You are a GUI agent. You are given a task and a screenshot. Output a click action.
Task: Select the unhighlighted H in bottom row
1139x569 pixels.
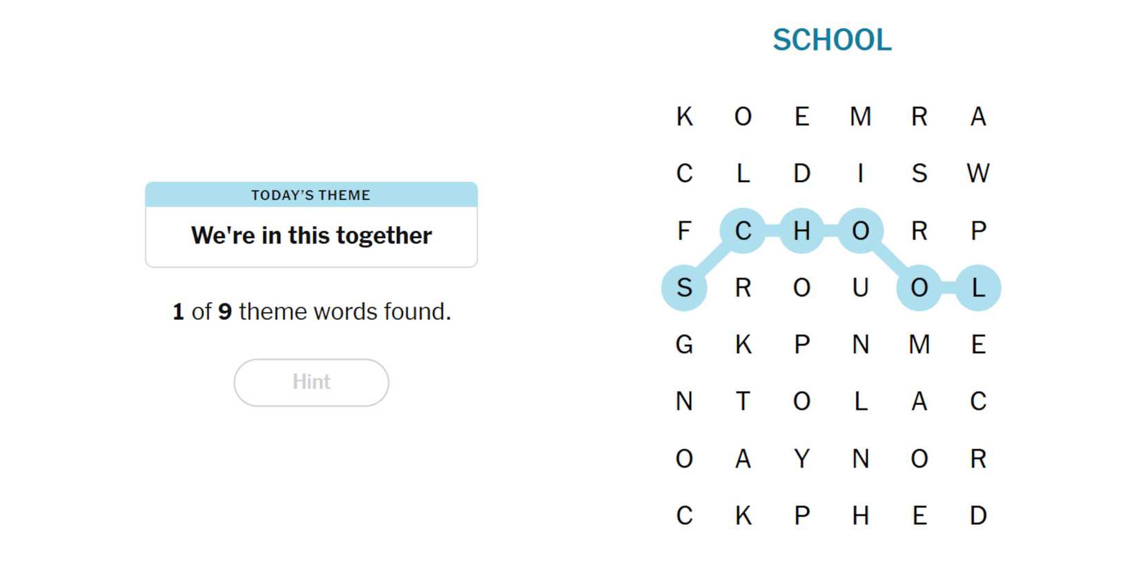[860, 516]
